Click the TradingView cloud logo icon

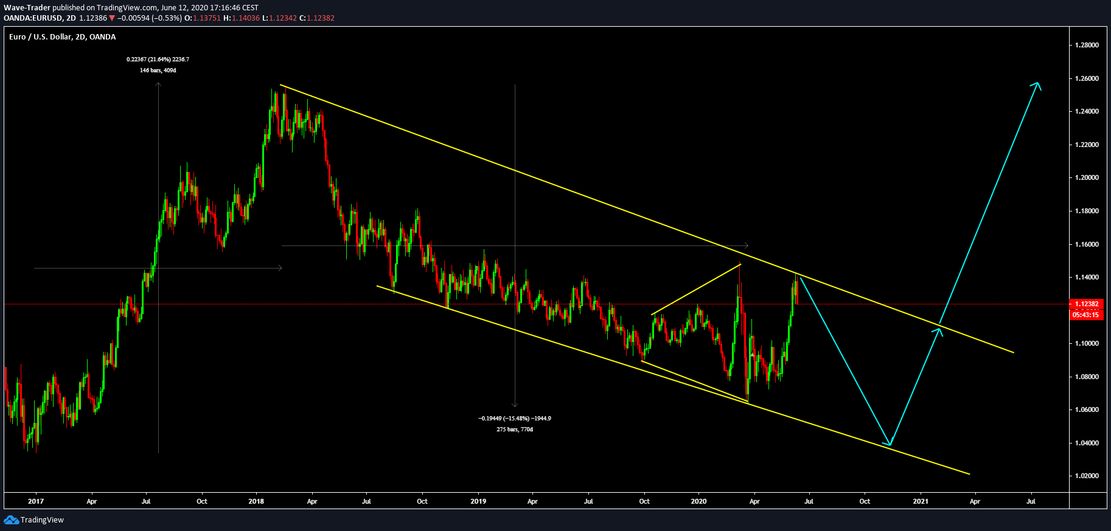click(11, 519)
